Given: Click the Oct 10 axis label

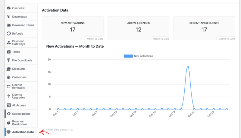Looking at the screenshot, I should [114, 114].
